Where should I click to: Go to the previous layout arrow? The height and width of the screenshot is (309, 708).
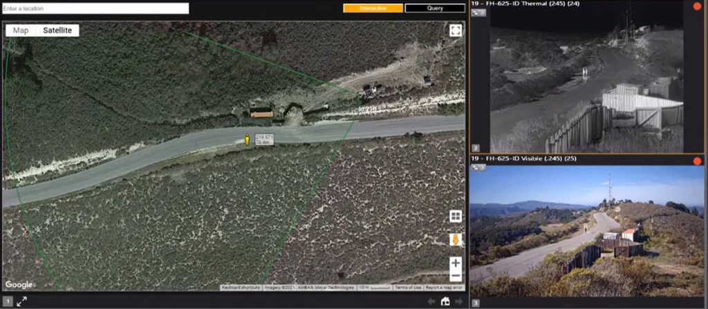[431, 301]
